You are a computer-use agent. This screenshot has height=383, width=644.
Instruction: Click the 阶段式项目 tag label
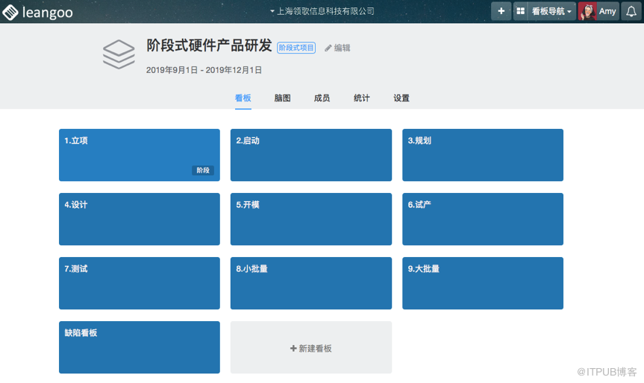(296, 48)
